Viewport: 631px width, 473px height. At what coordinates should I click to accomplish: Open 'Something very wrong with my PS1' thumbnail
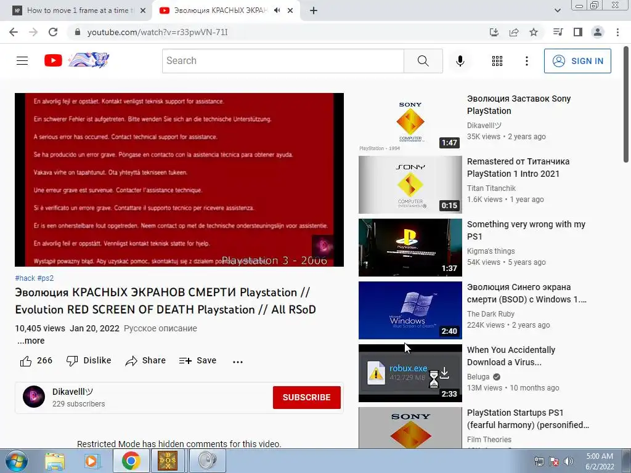[x=410, y=248]
